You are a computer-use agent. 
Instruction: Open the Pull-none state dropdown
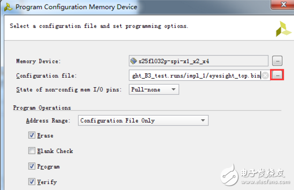(x=154, y=89)
